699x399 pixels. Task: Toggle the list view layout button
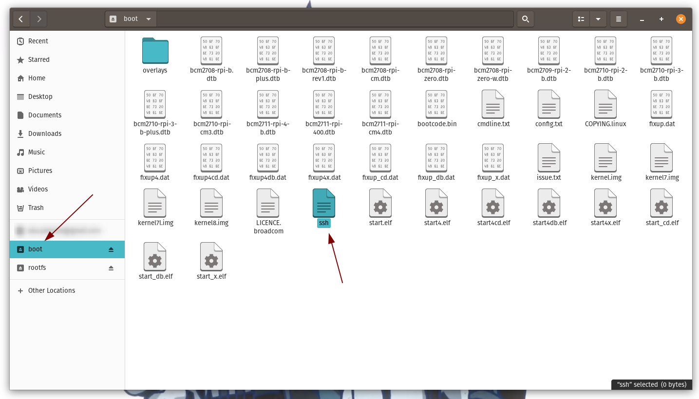[581, 19]
